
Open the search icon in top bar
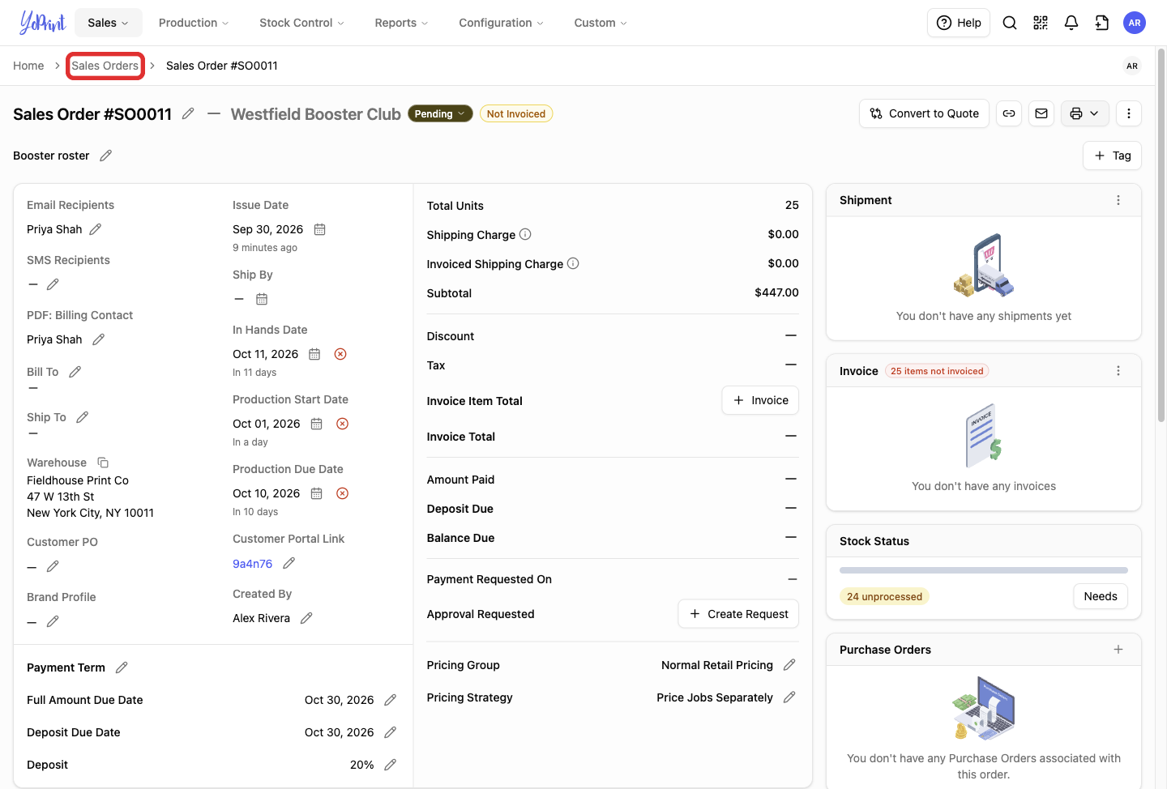pos(1010,23)
